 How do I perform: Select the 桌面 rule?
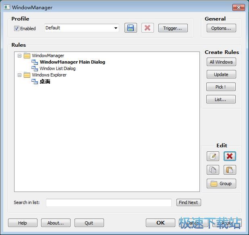(45, 82)
